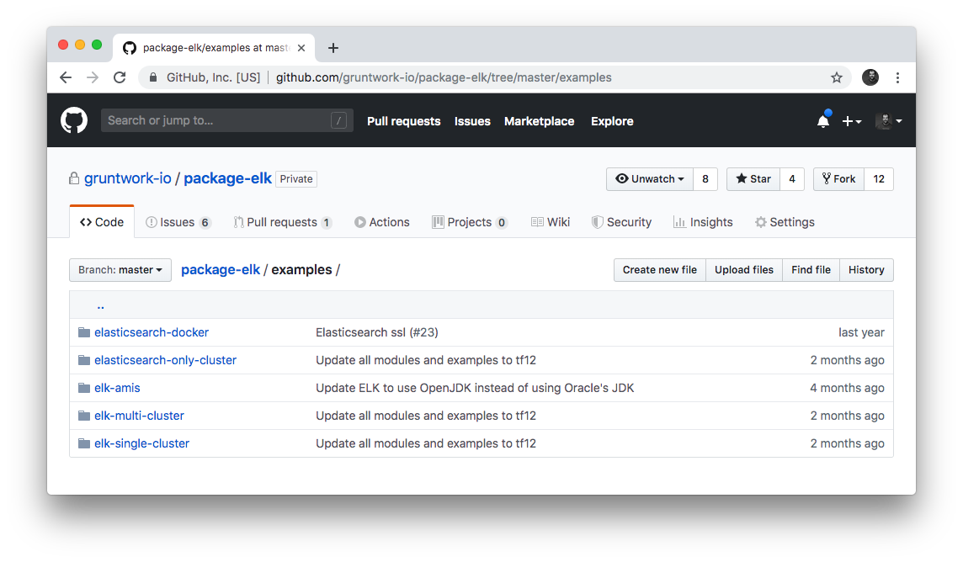Expand the Branch: master dropdown
The width and height of the screenshot is (963, 562).
click(x=120, y=270)
